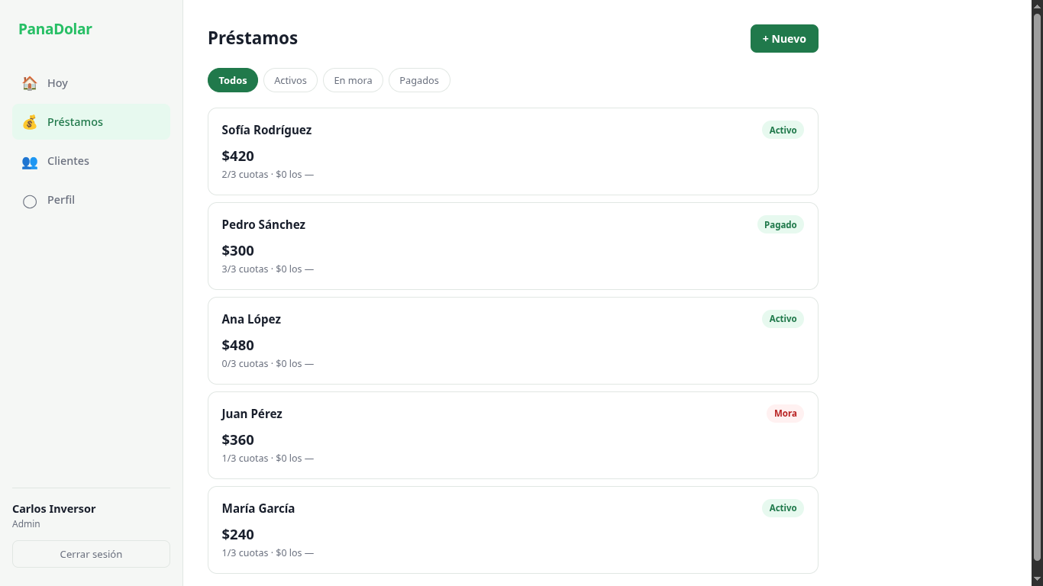Click the house icon beside Hoy

coord(30,83)
